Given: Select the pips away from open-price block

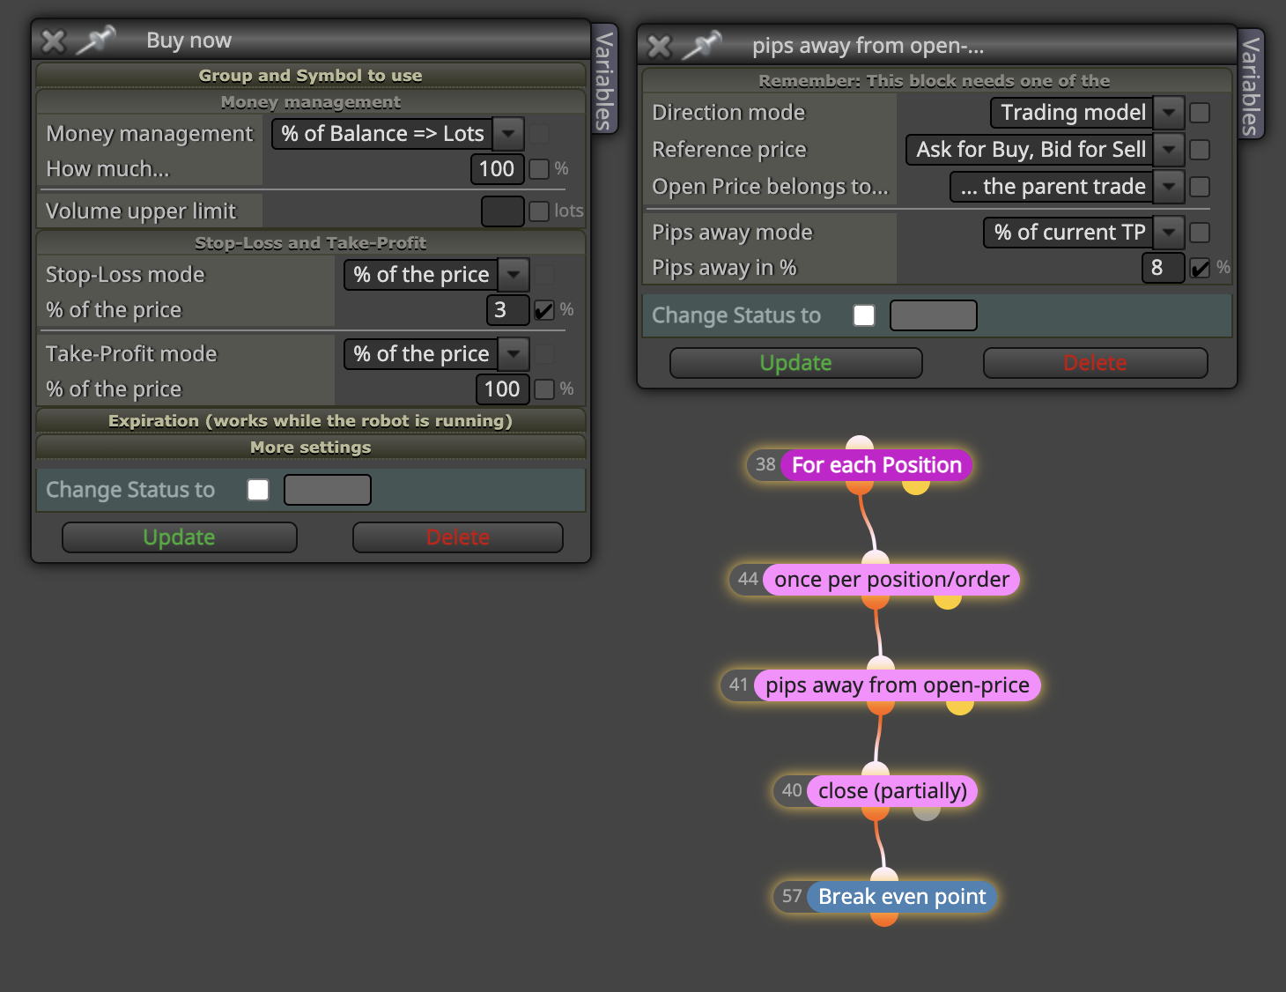Looking at the screenshot, I should click(x=898, y=685).
